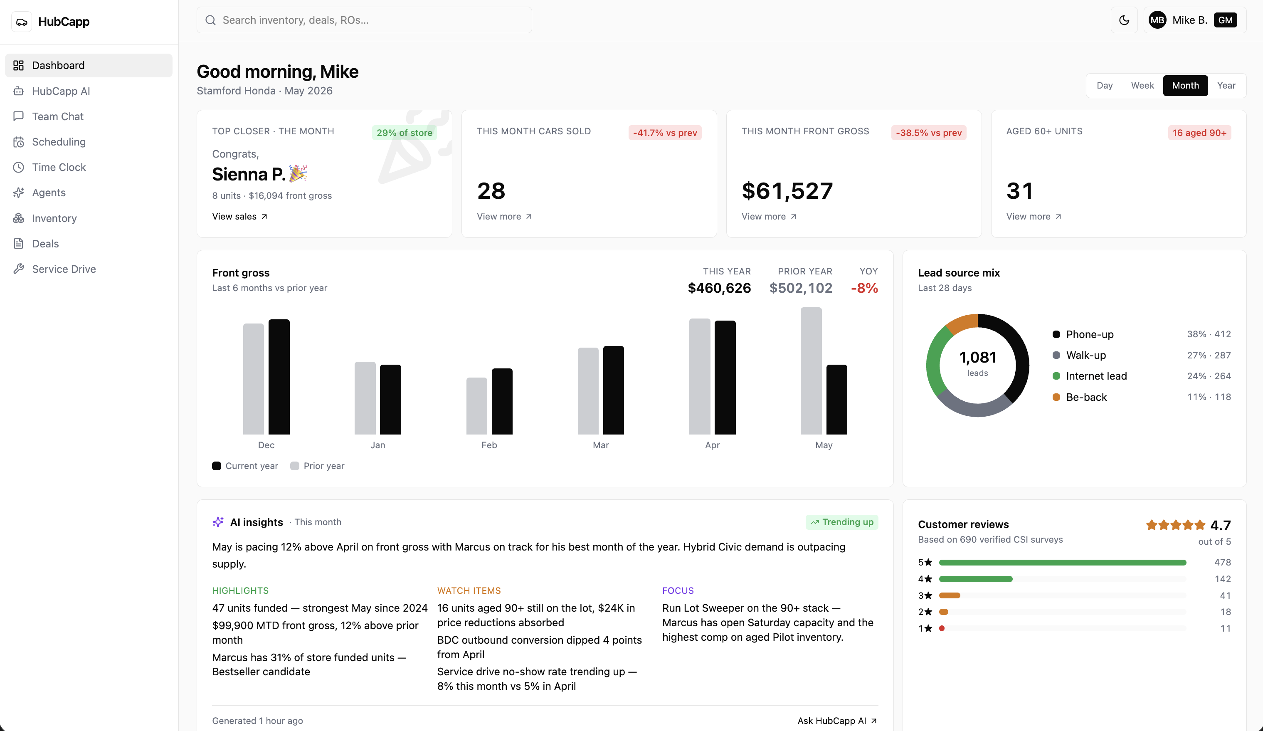Open the Mike B. user menu
The image size is (1263, 731).
pyautogui.click(x=1195, y=20)
